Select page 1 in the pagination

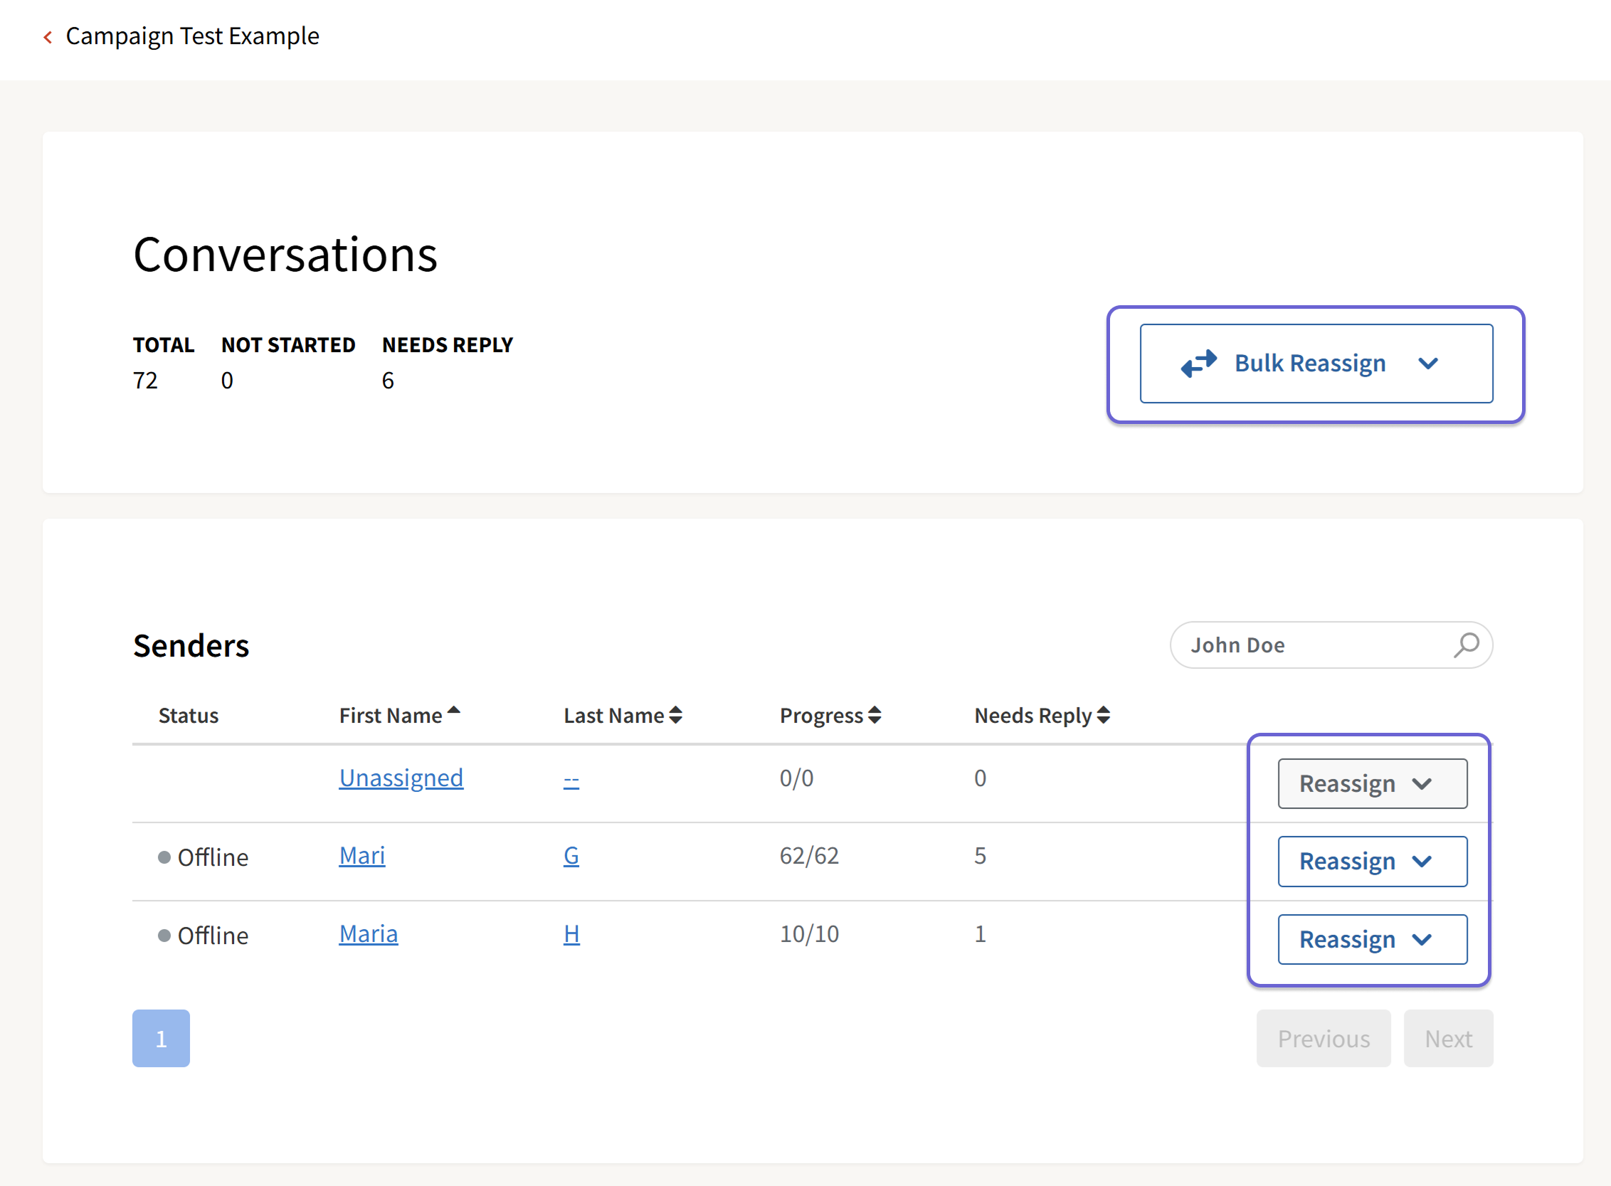161,1038
